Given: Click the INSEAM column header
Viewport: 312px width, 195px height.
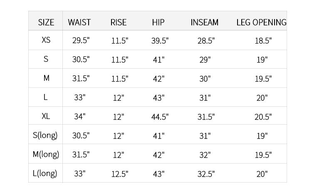Looking at the screenshot, I should point(204,22).
